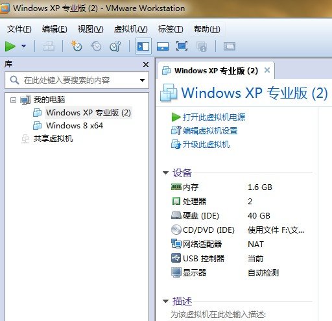This screenshot has width=332, height=321.
Task: Click the description field 为该虚拟机在此处输入描述
Action: coord(218,315)
